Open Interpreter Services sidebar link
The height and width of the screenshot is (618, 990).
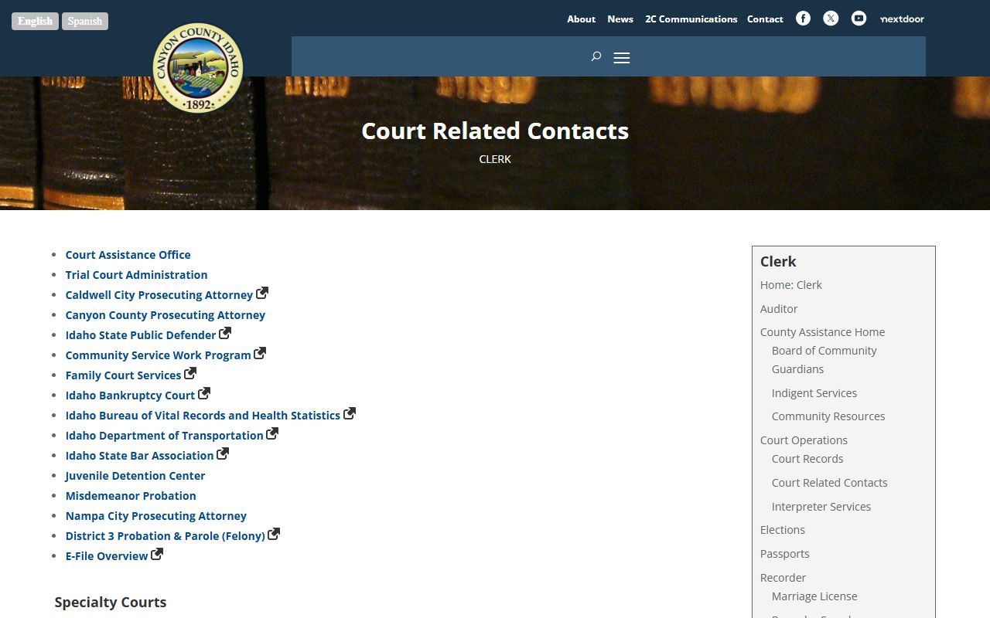point(821,507)
